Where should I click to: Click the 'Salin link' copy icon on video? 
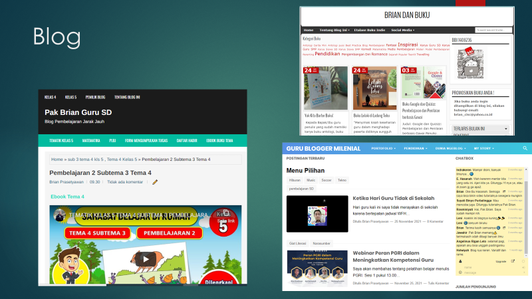pos(226,213)
